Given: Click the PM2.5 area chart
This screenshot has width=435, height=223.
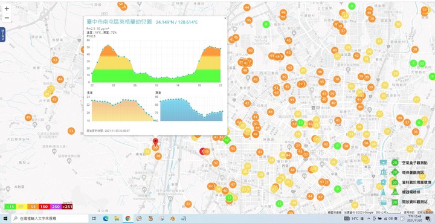Looking at the screenshot, I should click(x=156, y=62).
